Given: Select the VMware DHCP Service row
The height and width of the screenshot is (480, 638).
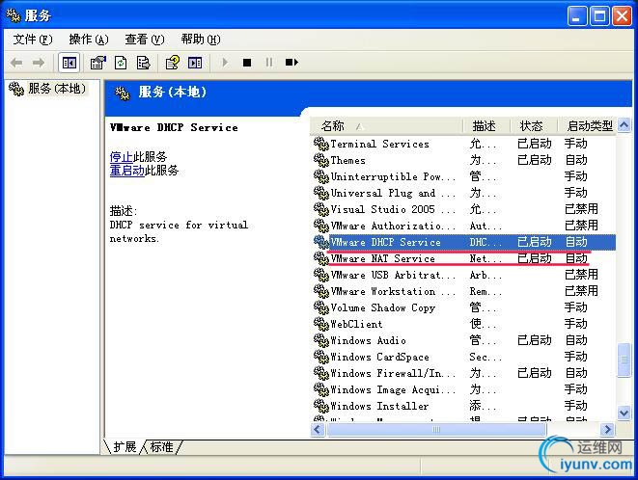Looking at the screenshot, I should tap(463, 242).
